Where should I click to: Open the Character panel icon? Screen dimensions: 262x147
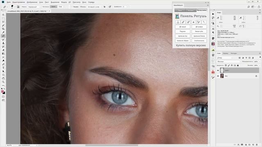[213, 29]
